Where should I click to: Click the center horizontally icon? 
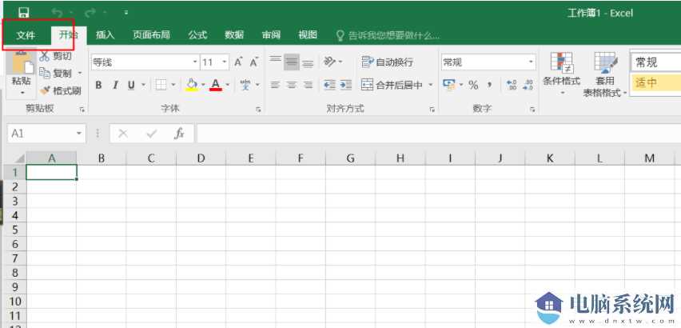[292, 85]
